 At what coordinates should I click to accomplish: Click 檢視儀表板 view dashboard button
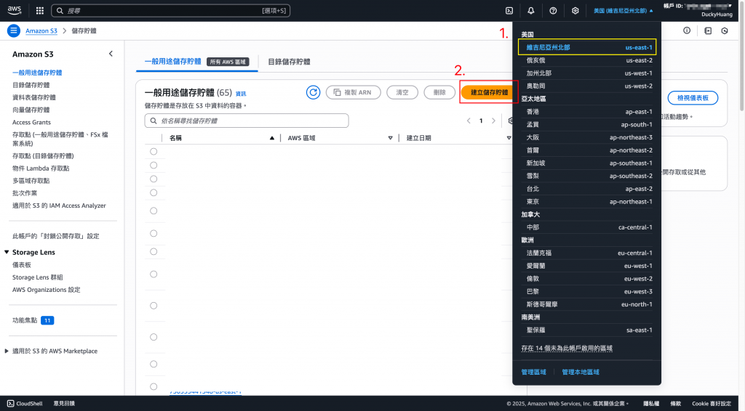[693, 97]
